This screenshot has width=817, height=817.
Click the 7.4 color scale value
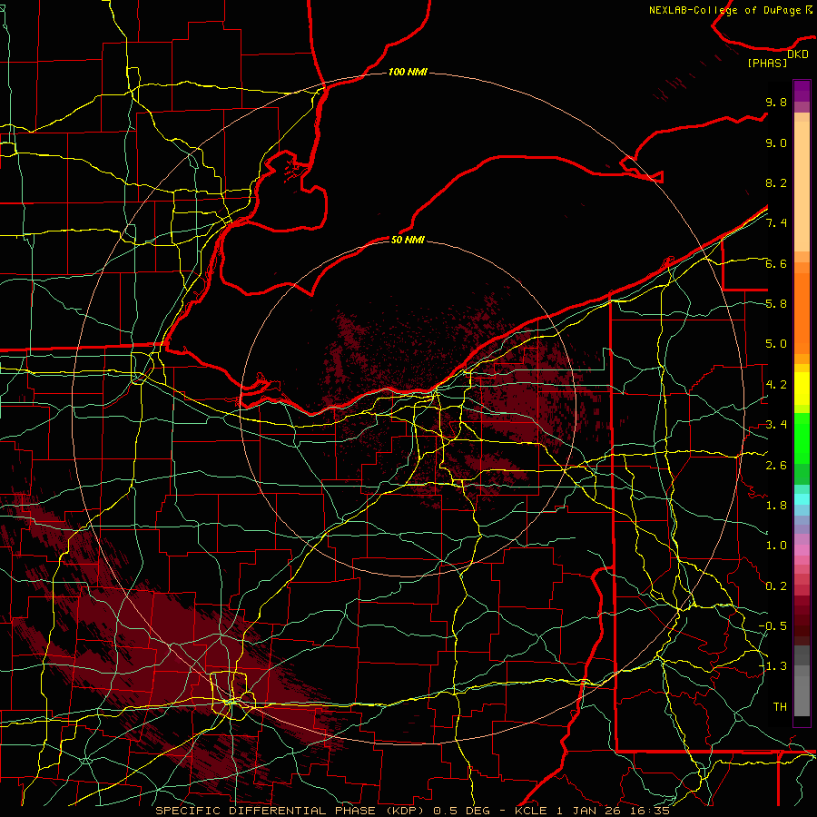776,223
